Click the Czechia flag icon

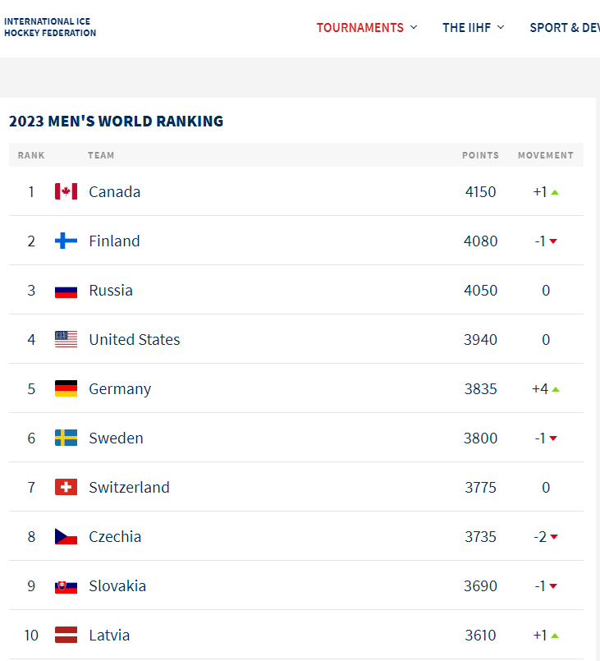pos(66,536)
